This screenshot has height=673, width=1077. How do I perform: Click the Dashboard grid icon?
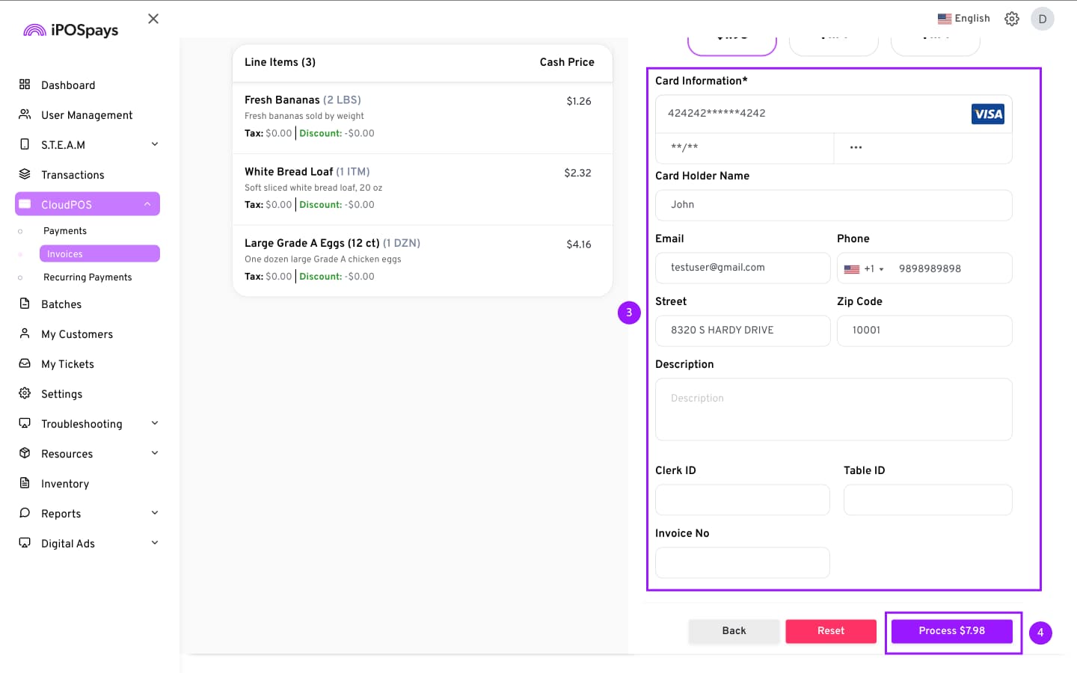click(x=25, y=84)
